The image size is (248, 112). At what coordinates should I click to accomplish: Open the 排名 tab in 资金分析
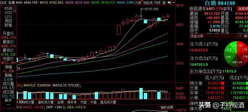(246, 36)
